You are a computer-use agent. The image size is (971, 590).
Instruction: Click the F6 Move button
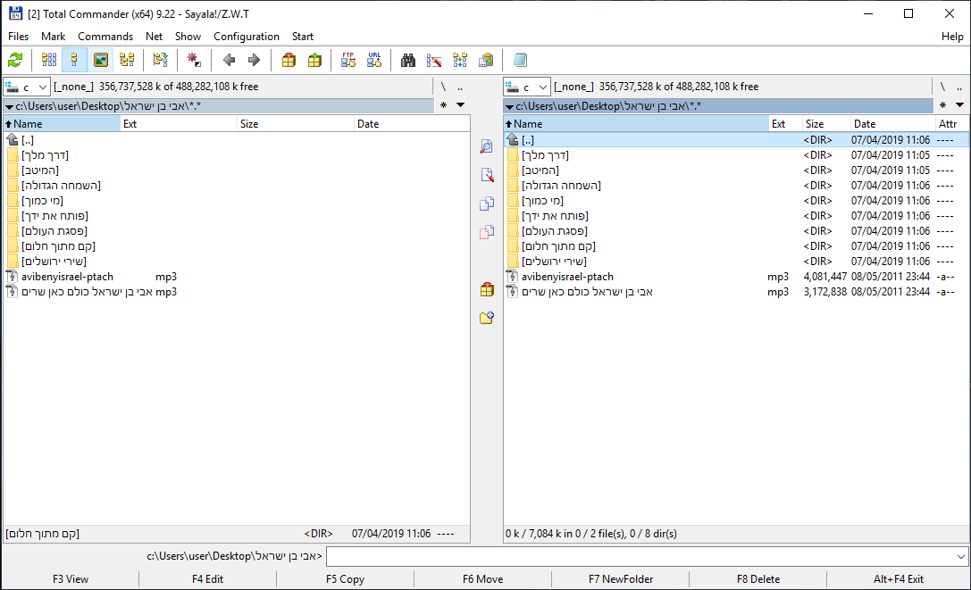point(482,579)
